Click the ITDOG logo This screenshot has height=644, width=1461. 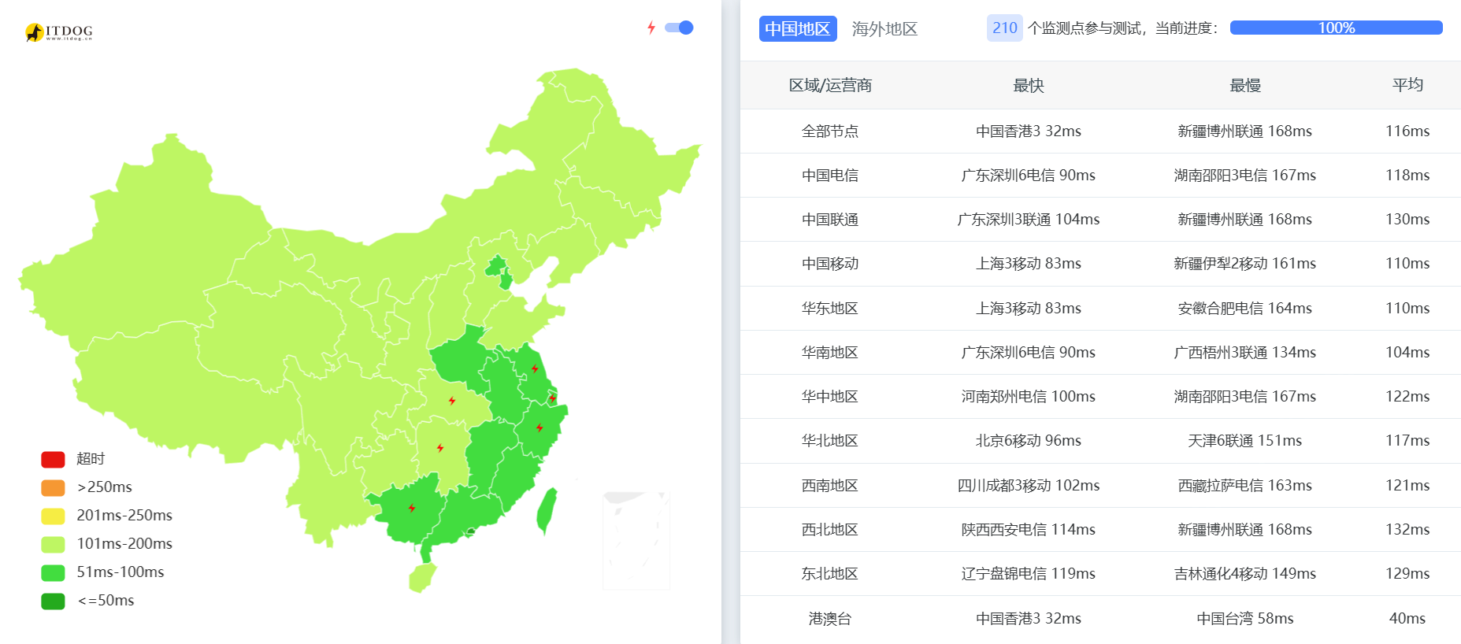coord(59,31)
